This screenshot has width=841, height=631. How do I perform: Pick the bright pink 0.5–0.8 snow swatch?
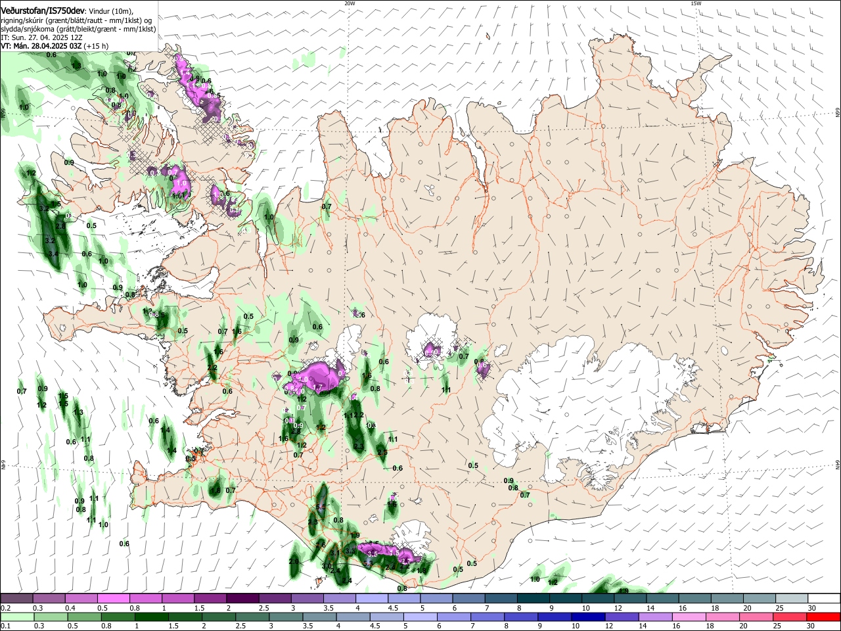(114, 599)
